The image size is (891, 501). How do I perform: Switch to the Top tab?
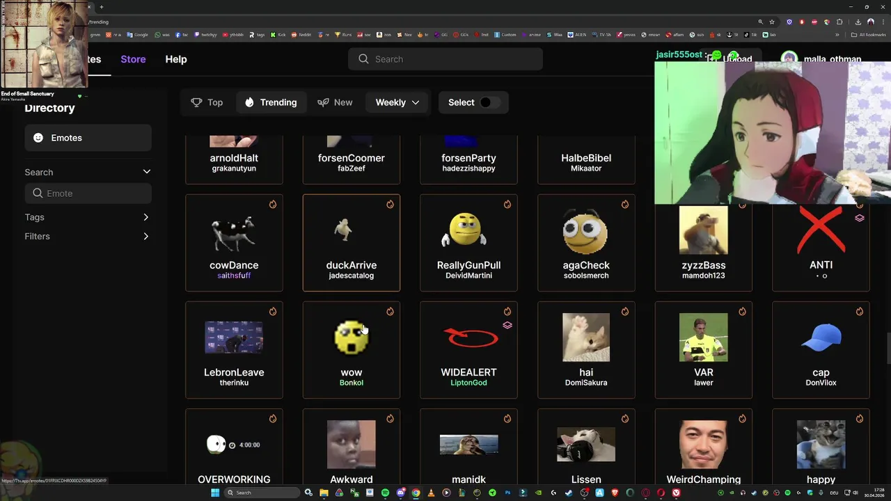point(207,102)
